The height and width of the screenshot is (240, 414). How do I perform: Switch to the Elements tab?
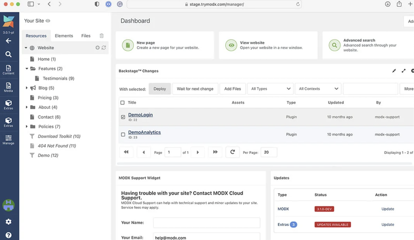64,36
